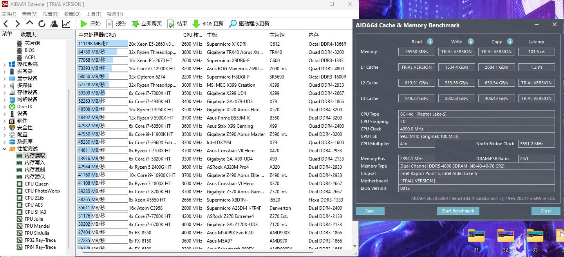This screenshot has width=564, height=257.
Task: Select CPU PhotoWorxx benchmark in tree
Action: click(x=42, y=191)
